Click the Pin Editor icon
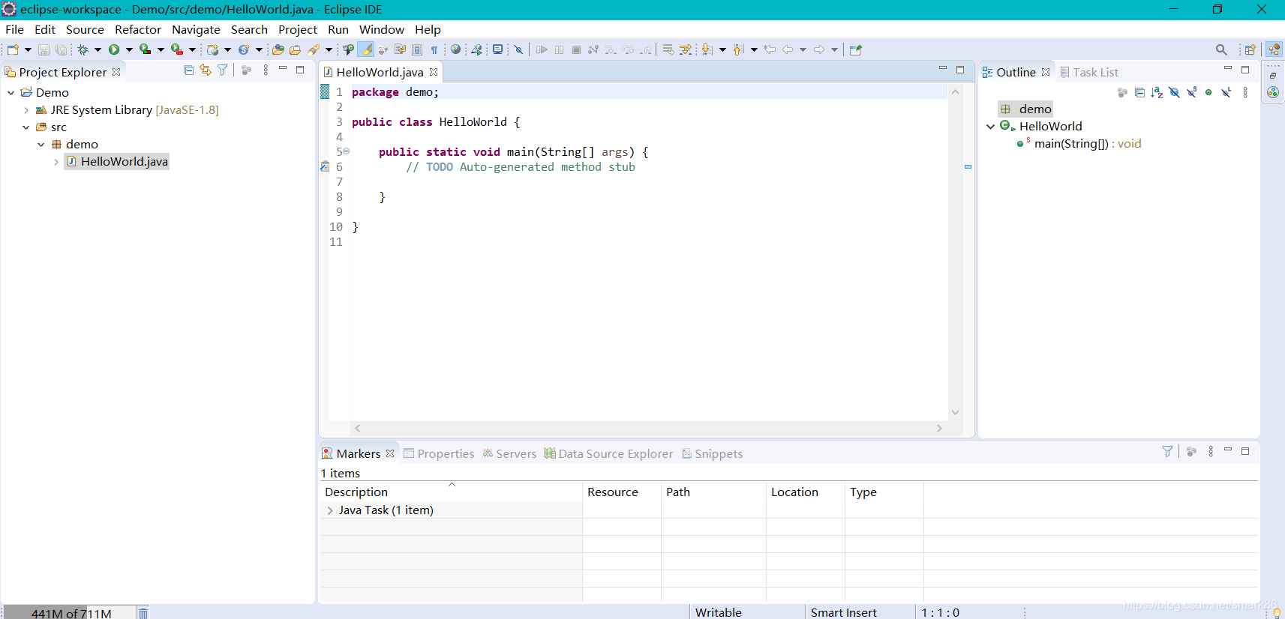The height and width of the screenshot is (619, 1285). coord(856,49)
